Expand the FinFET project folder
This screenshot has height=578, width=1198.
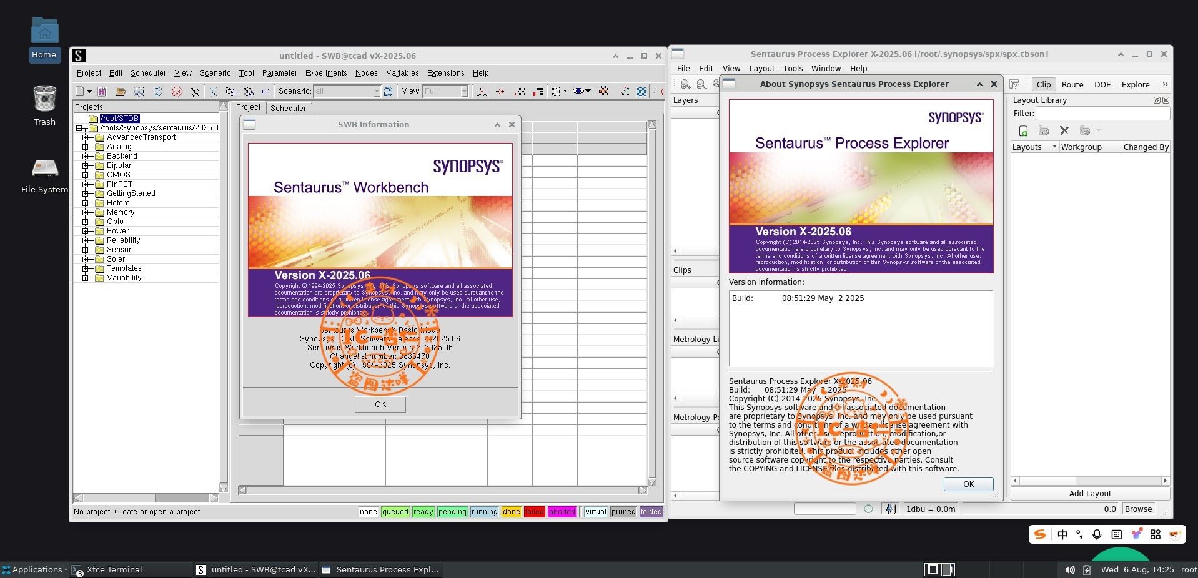86,184
